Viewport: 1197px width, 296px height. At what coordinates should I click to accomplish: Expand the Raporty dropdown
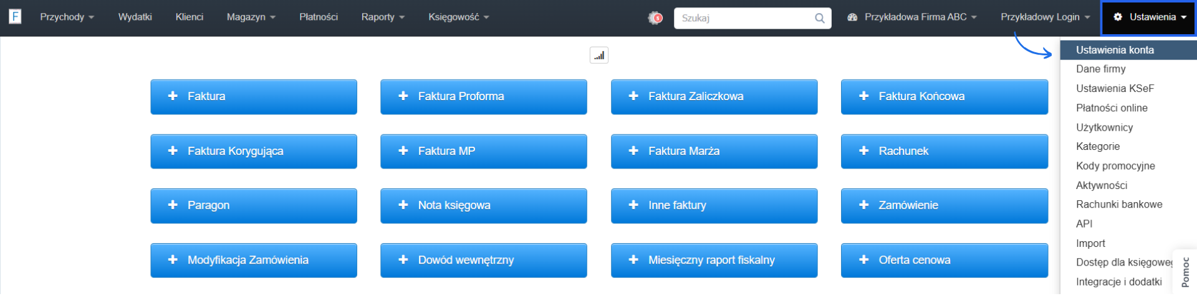pyautogui.click(x=383, y=17)
